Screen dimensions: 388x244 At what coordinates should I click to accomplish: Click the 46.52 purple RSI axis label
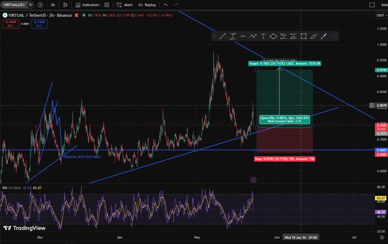[380, 212]
